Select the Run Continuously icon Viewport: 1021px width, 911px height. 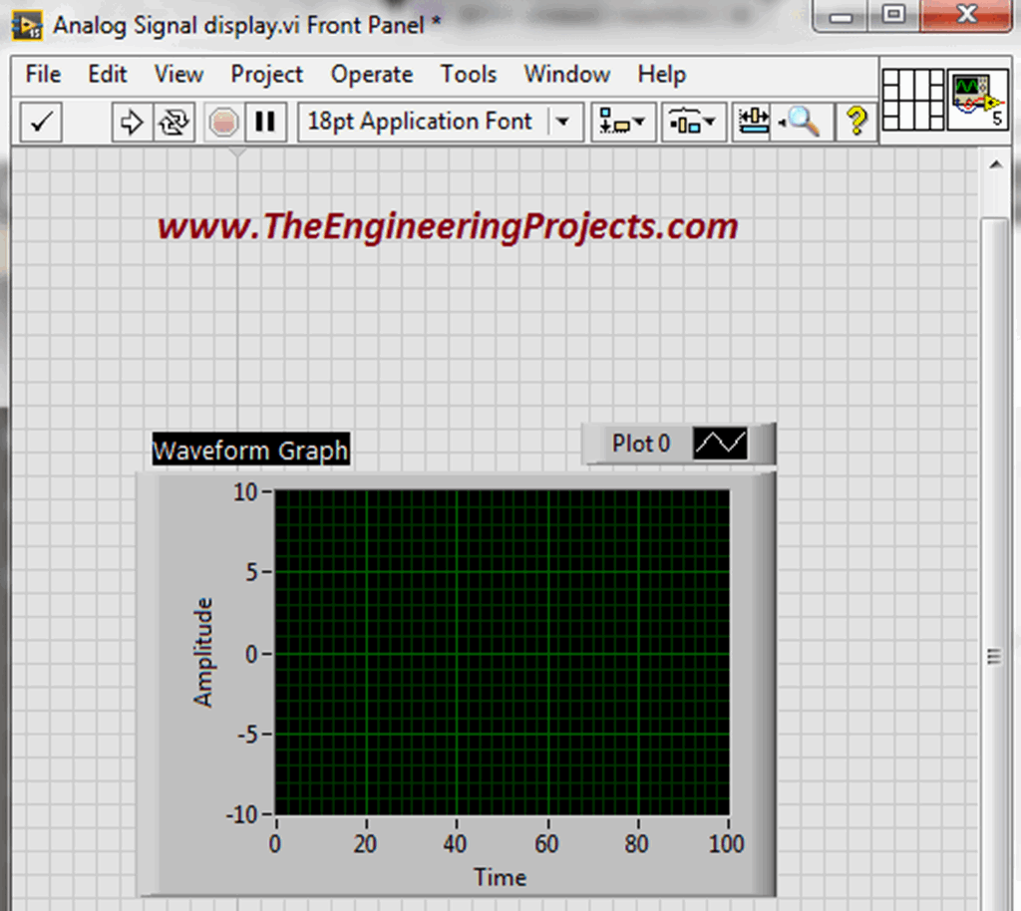point(171,121)
